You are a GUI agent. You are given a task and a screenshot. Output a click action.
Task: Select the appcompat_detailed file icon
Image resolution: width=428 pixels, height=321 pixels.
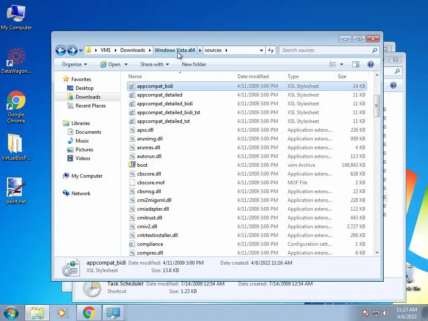(x=132, y=95)
